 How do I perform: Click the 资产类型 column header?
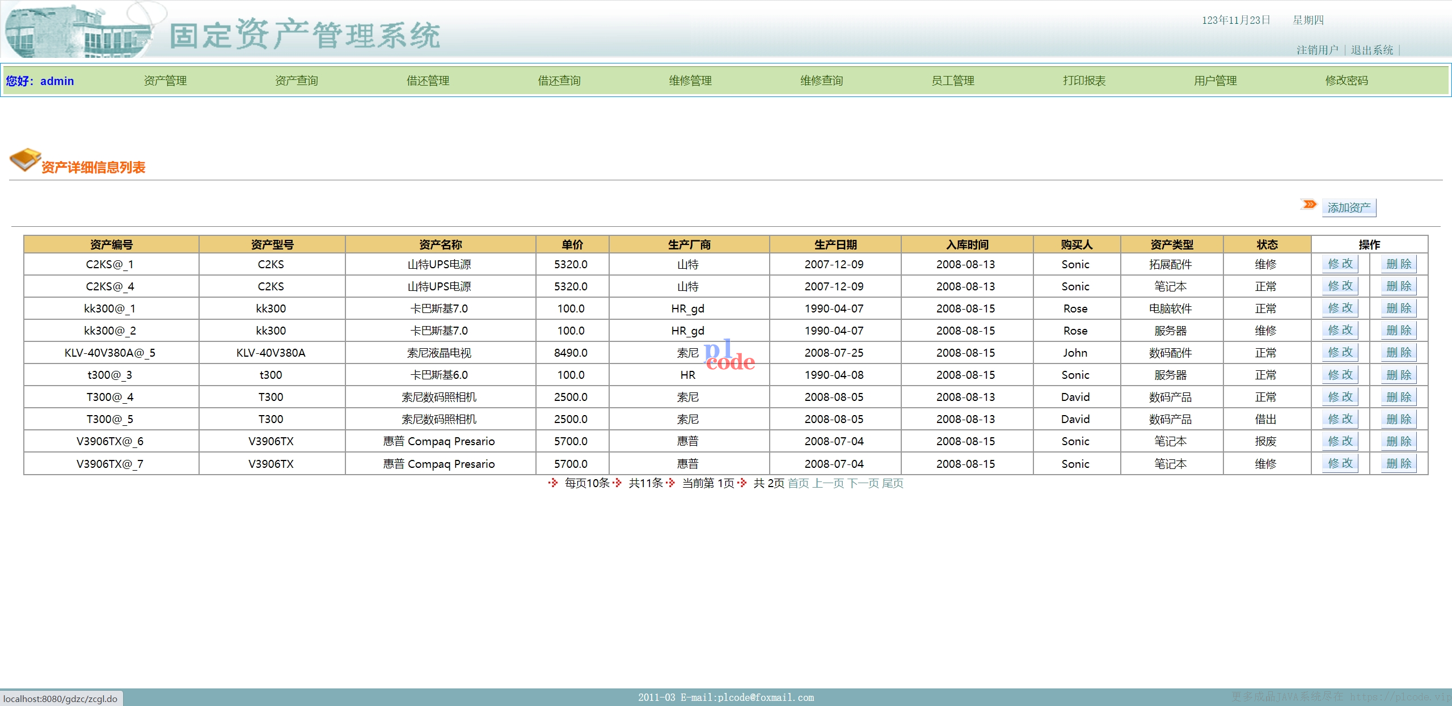click(x=1172, y=244)
